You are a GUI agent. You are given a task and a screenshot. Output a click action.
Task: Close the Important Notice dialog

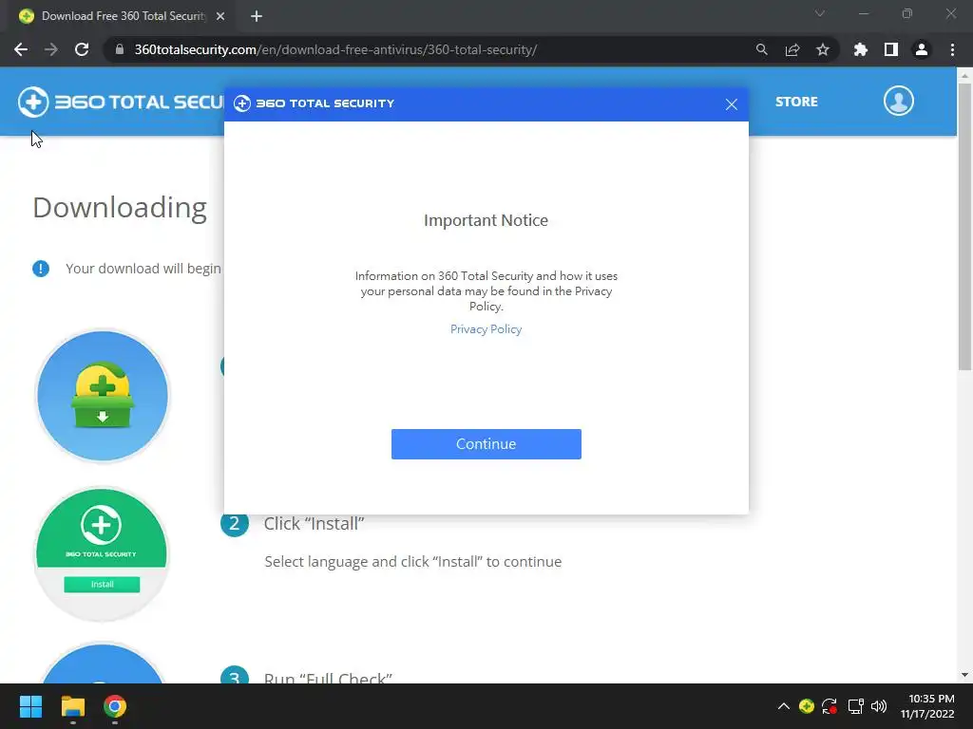[732, 104]
